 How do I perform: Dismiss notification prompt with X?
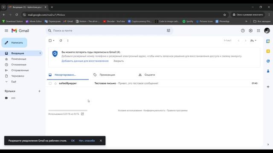101,141
